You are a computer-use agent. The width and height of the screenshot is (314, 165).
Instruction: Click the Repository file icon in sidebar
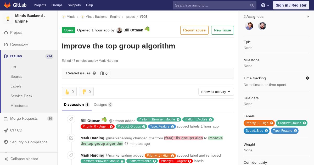[6, 45]
